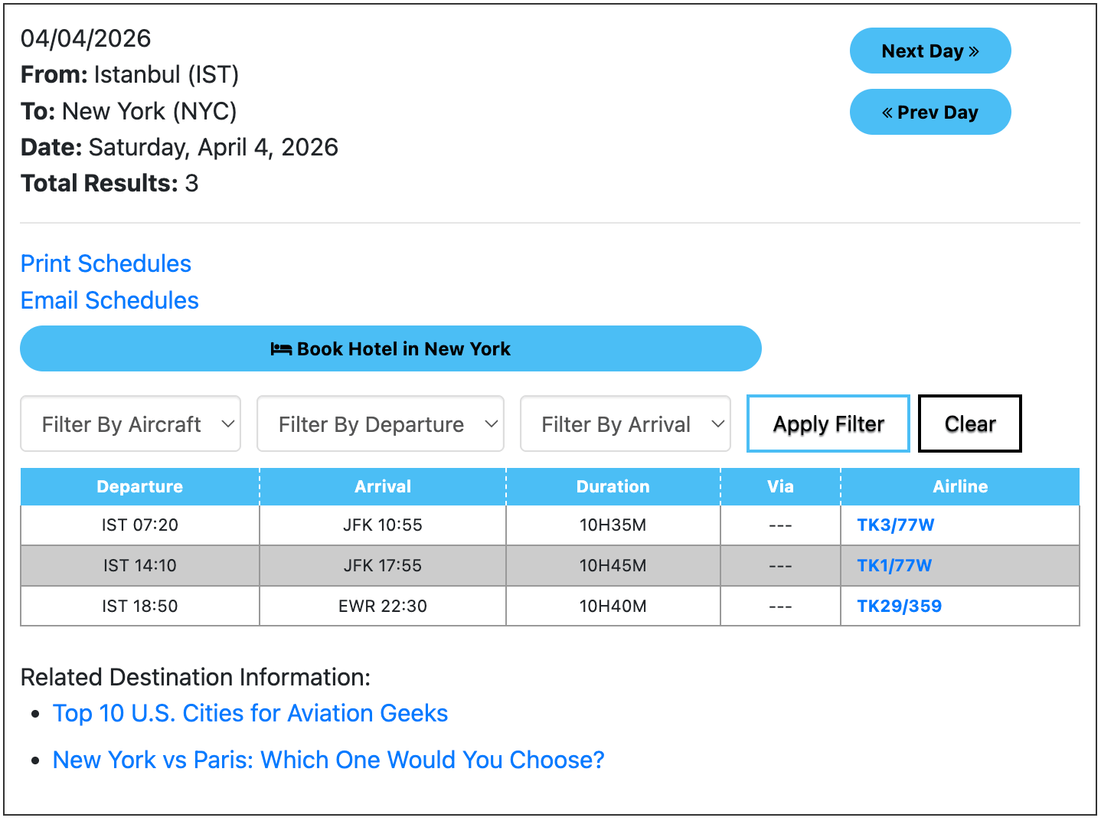The height and width of the screenshot is (821, 1101).
Task: Open the Filter By Departure dropdown
Action: pos(380,424)
